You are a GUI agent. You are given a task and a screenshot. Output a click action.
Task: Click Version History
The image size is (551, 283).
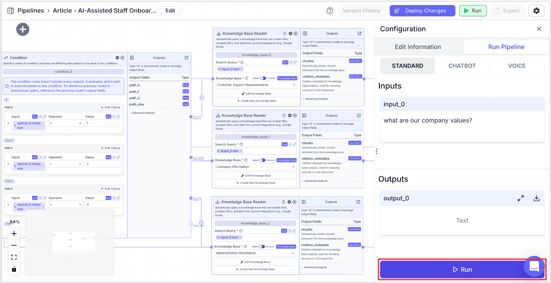361,11
